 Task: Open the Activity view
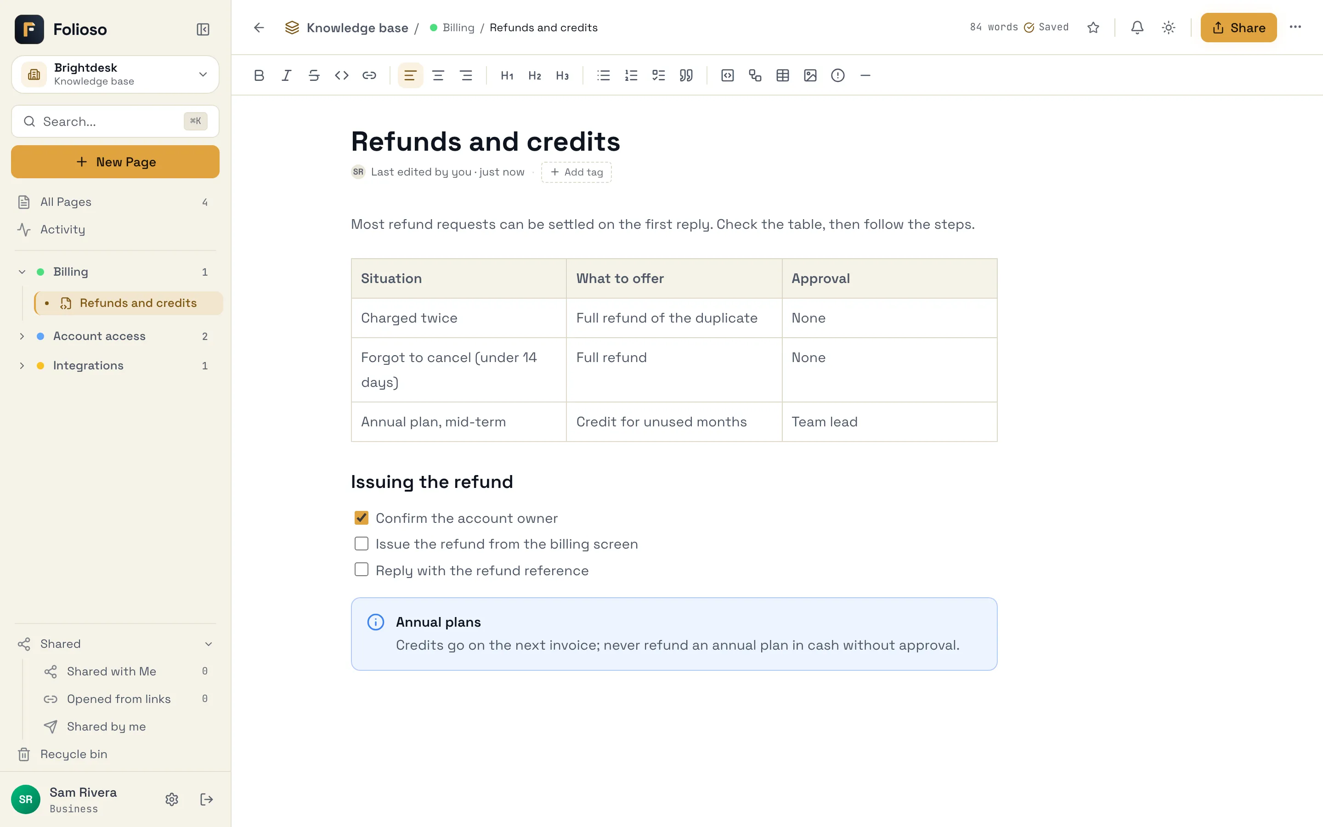[115, 230]
